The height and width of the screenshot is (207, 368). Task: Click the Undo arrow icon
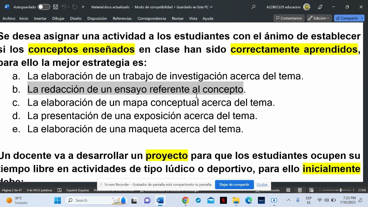64,7
